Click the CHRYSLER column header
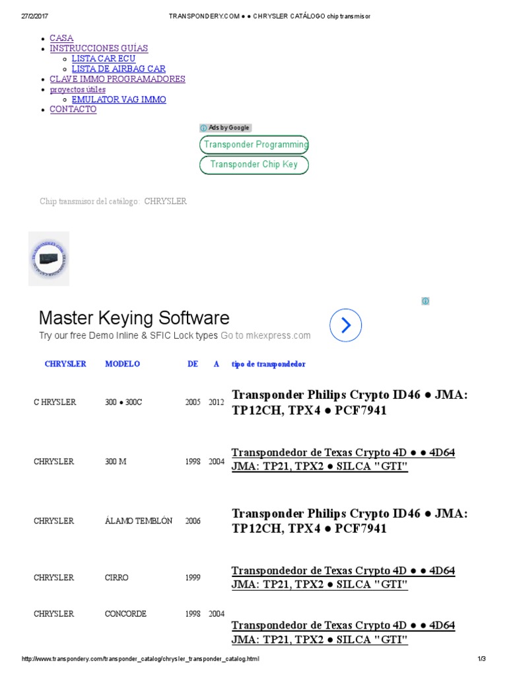 click(x=65, y=364)
